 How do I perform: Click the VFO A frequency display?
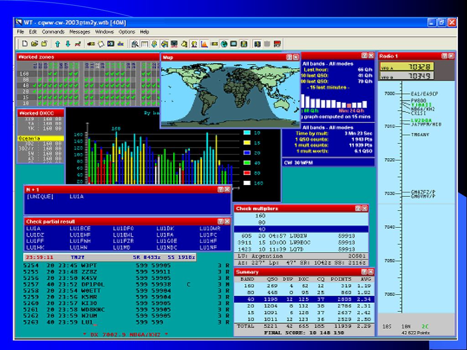[407, 67]
